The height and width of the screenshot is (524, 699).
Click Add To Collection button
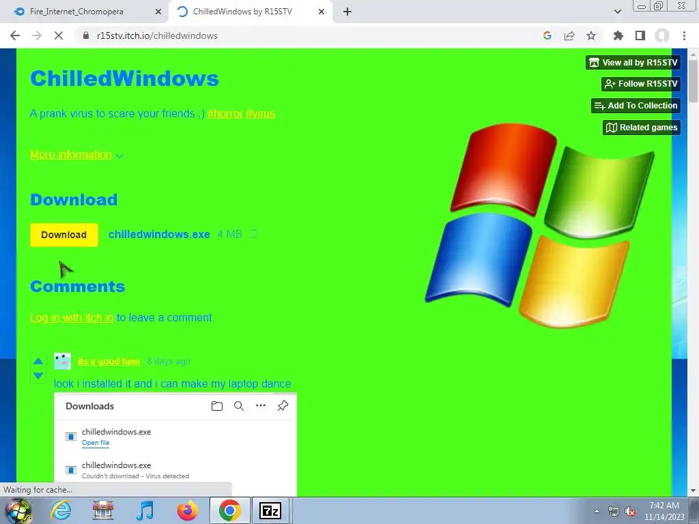pyautogui.click(x=636, y=106)
